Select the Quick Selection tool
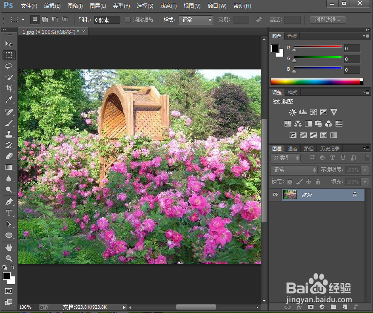The height and width of the screenshot is (313, 373). (9, 78)
